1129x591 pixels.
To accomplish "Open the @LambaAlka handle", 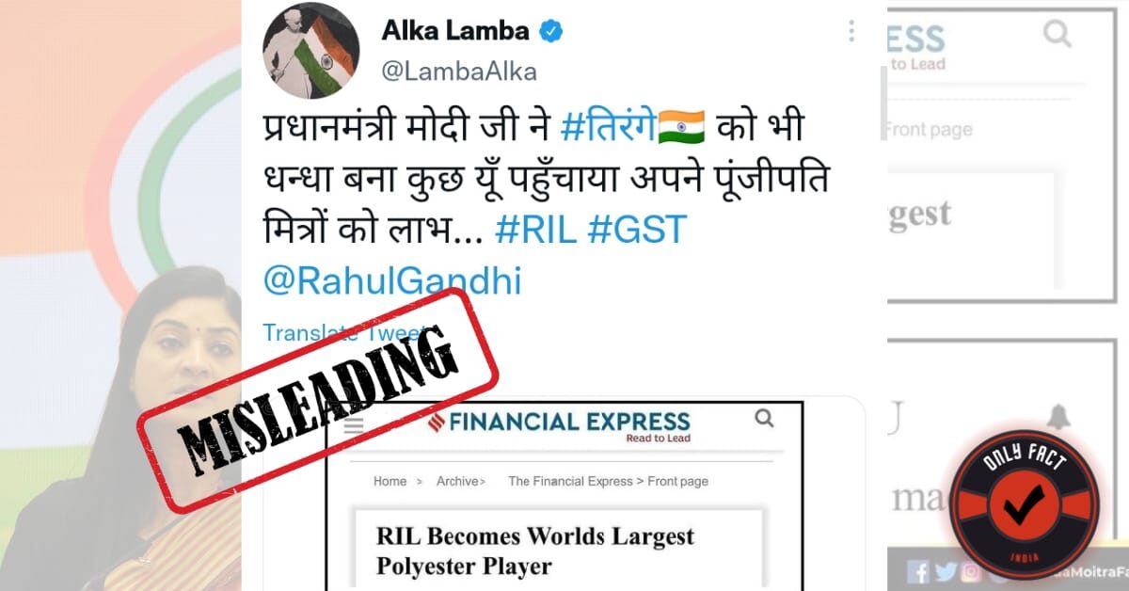I will tap(459, 72).
